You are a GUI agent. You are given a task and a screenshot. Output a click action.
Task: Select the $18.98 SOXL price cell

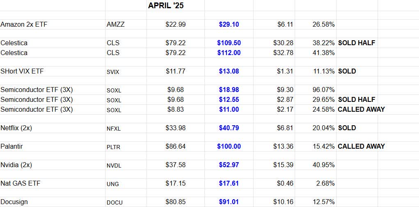click(229, 90)
